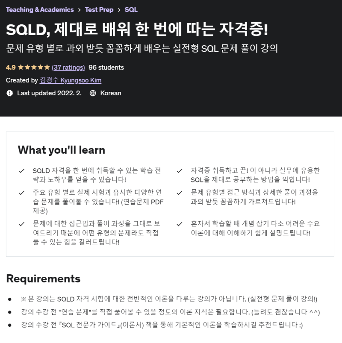Click the Last updated badge icon
Viewport: 342px width, 343px height.
coord(10,93)
